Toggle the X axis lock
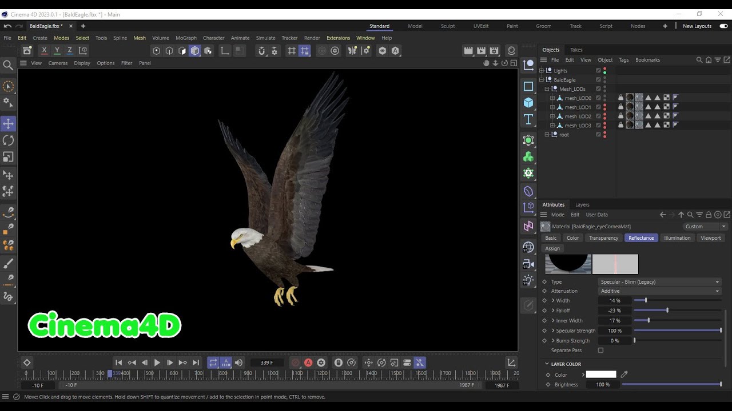The image size is (732, 411). tap(44, 51)
